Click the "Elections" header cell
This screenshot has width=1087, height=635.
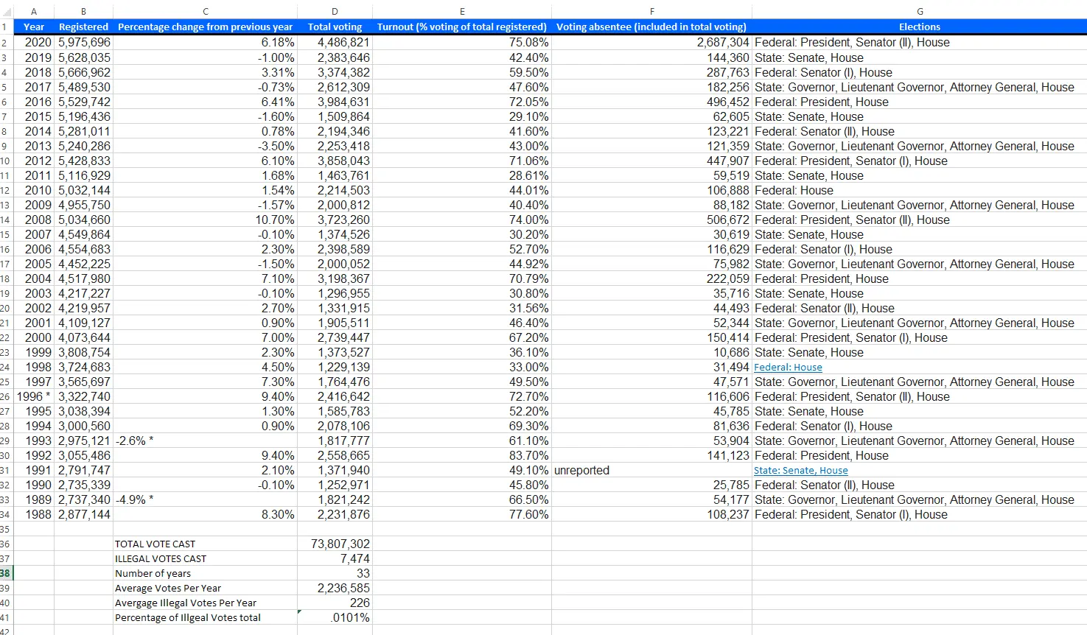coord(919,27)
